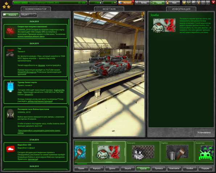Open the Дроны drones tab
Screen dimensions: 216x173
(112, 168)
